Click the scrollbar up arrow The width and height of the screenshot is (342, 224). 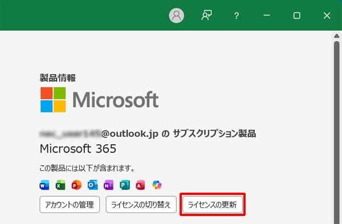pyautogui.click(x=336, y=36)
